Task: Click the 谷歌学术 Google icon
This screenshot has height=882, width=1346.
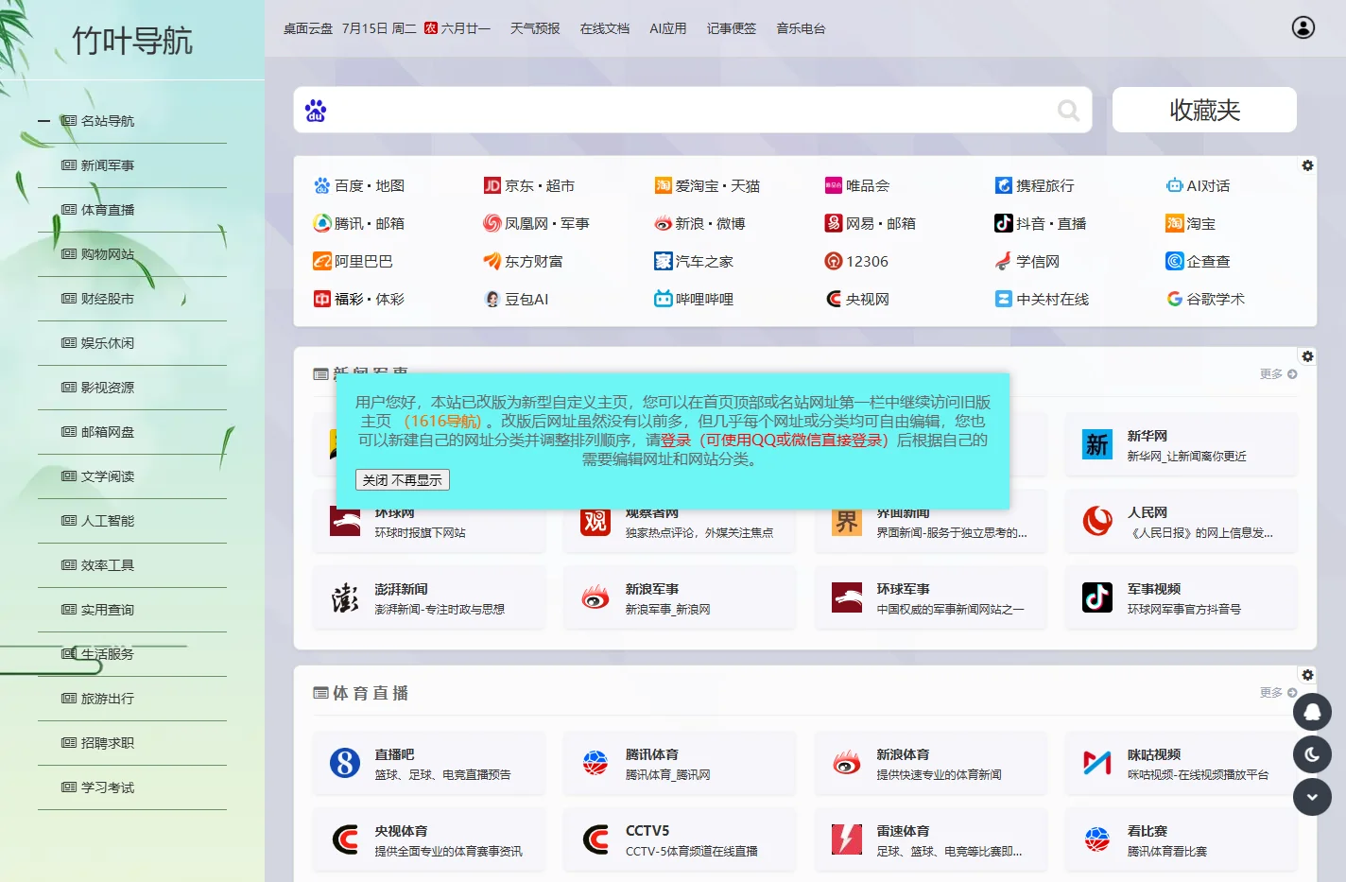Action: pyautogui.click(x=1175, y=299)
